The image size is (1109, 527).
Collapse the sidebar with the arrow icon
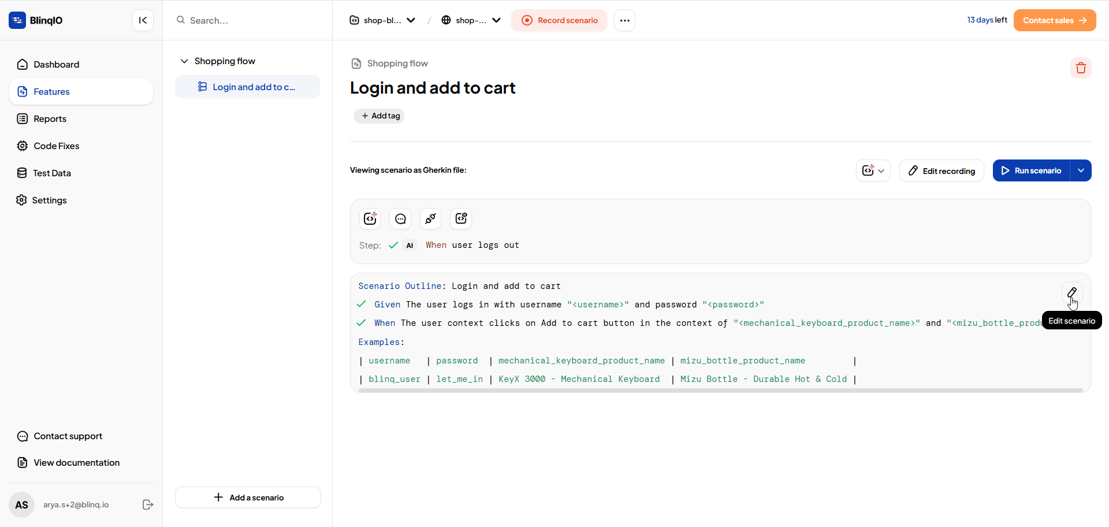point(143,20)
